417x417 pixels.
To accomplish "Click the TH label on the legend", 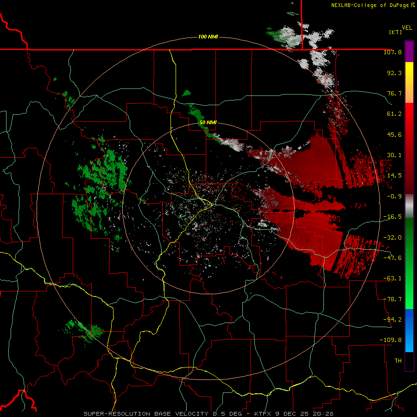I will point(398,361).
